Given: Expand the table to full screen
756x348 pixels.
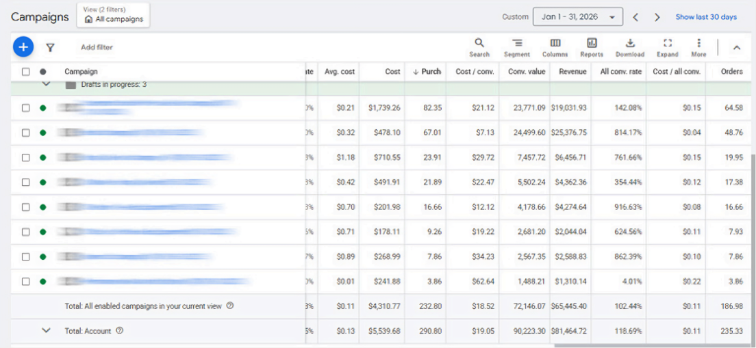Looking at the screenshot, I should point(667,48).
